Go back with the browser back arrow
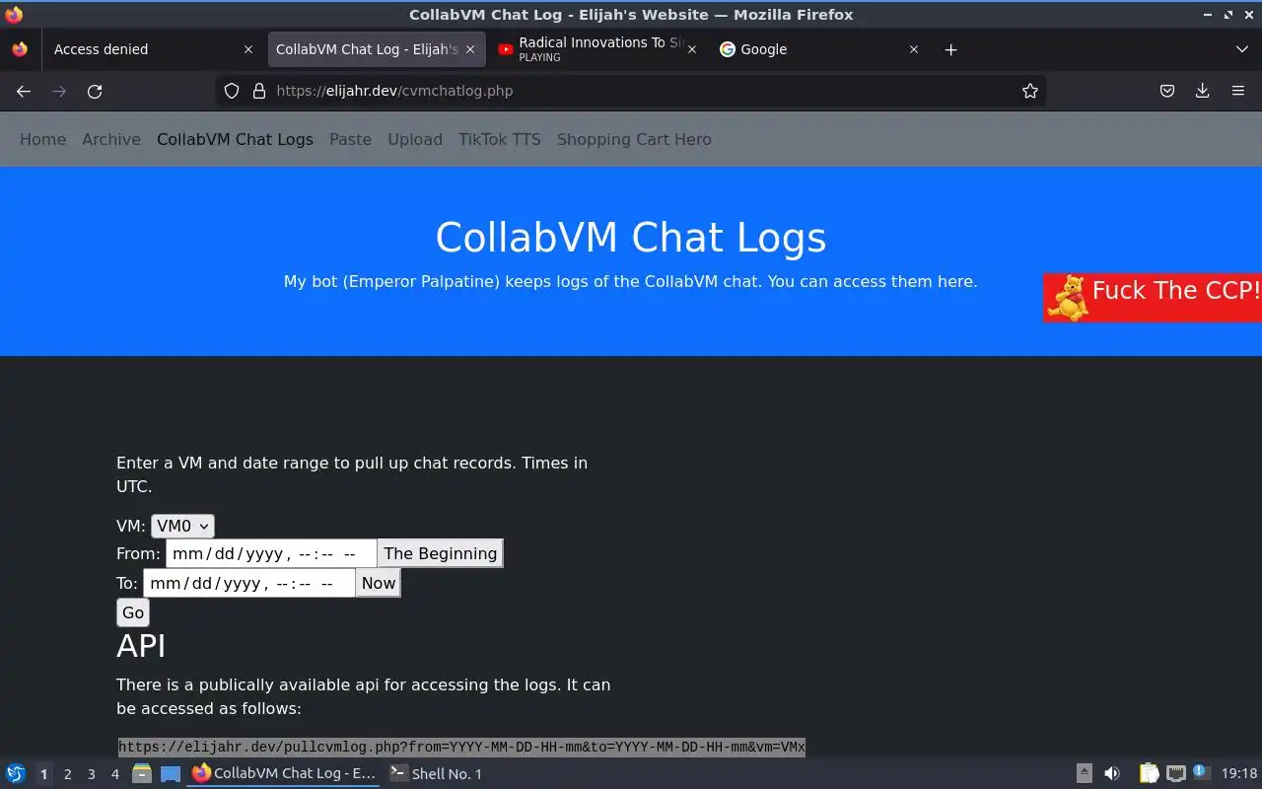Viewport: 1262px width, 789px height. tap(24, 91)
